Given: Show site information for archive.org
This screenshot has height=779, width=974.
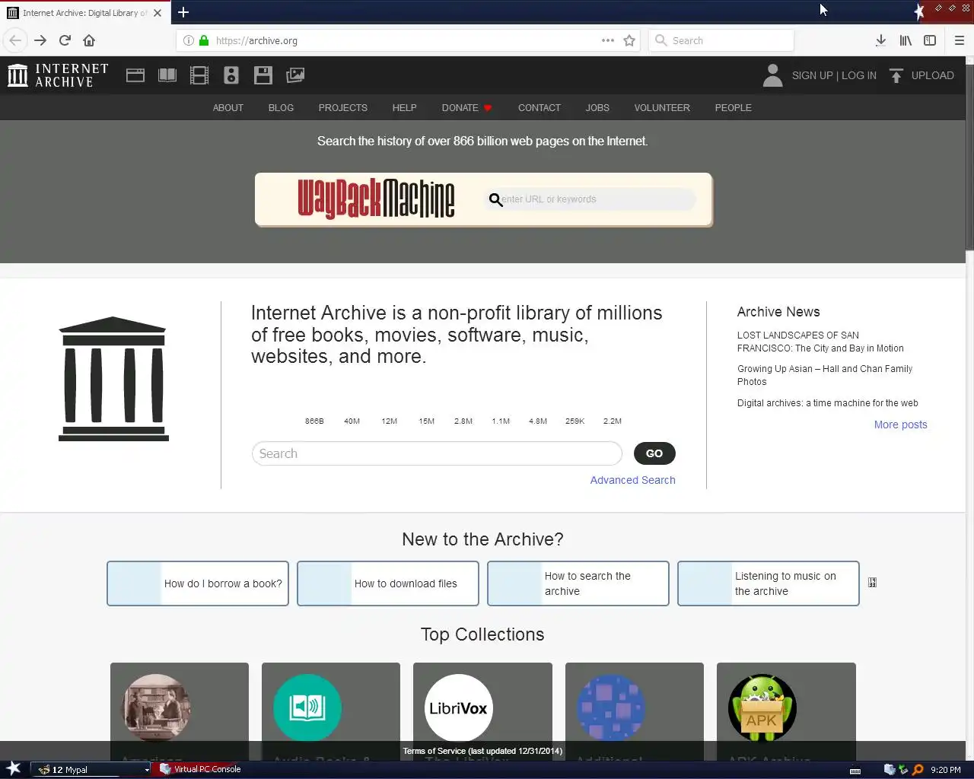Looking at the screenshot, I should (x=188, y=40).
